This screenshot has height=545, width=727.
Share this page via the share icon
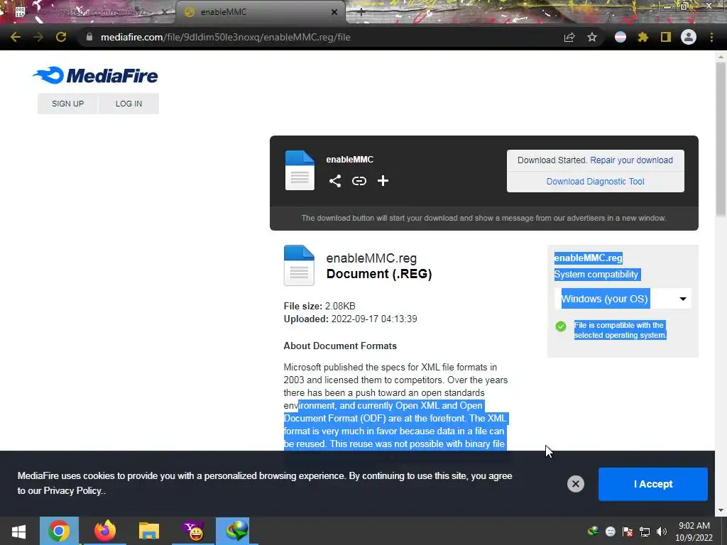point(569,37)
